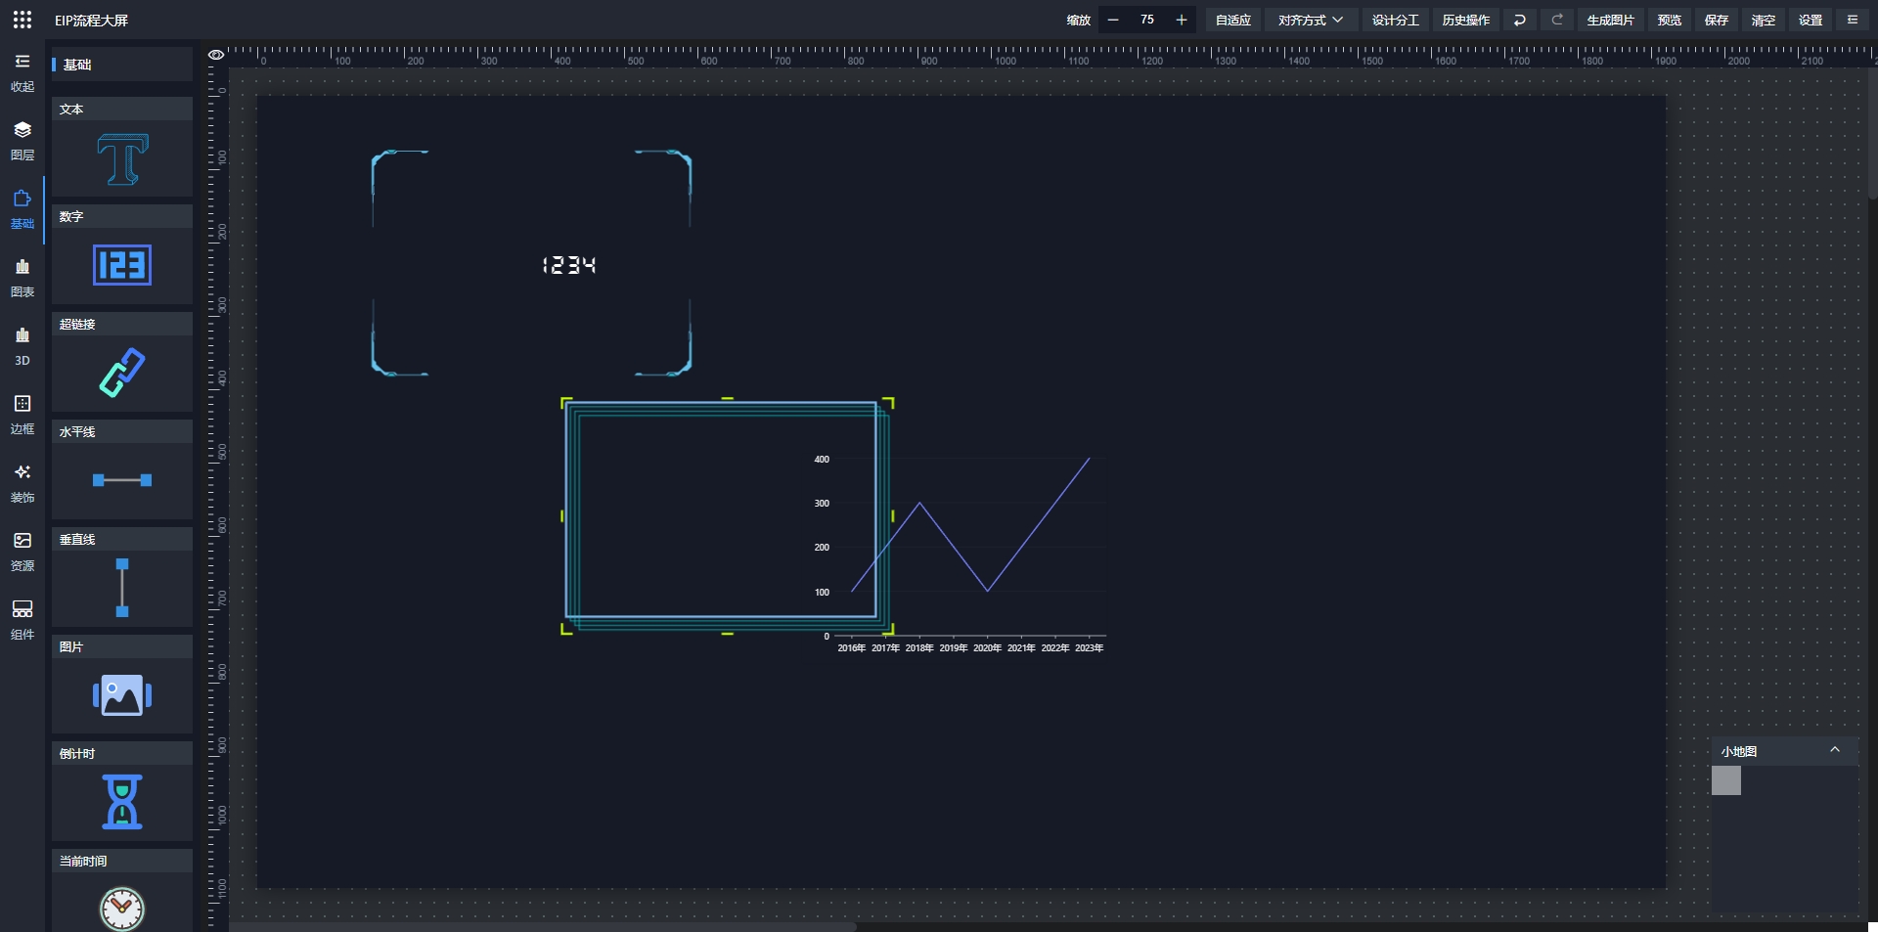Click the undo arrow in toolbar

[1519, 20]
